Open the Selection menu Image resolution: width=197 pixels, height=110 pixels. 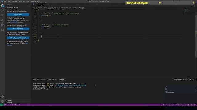click(x=14, y=2)
